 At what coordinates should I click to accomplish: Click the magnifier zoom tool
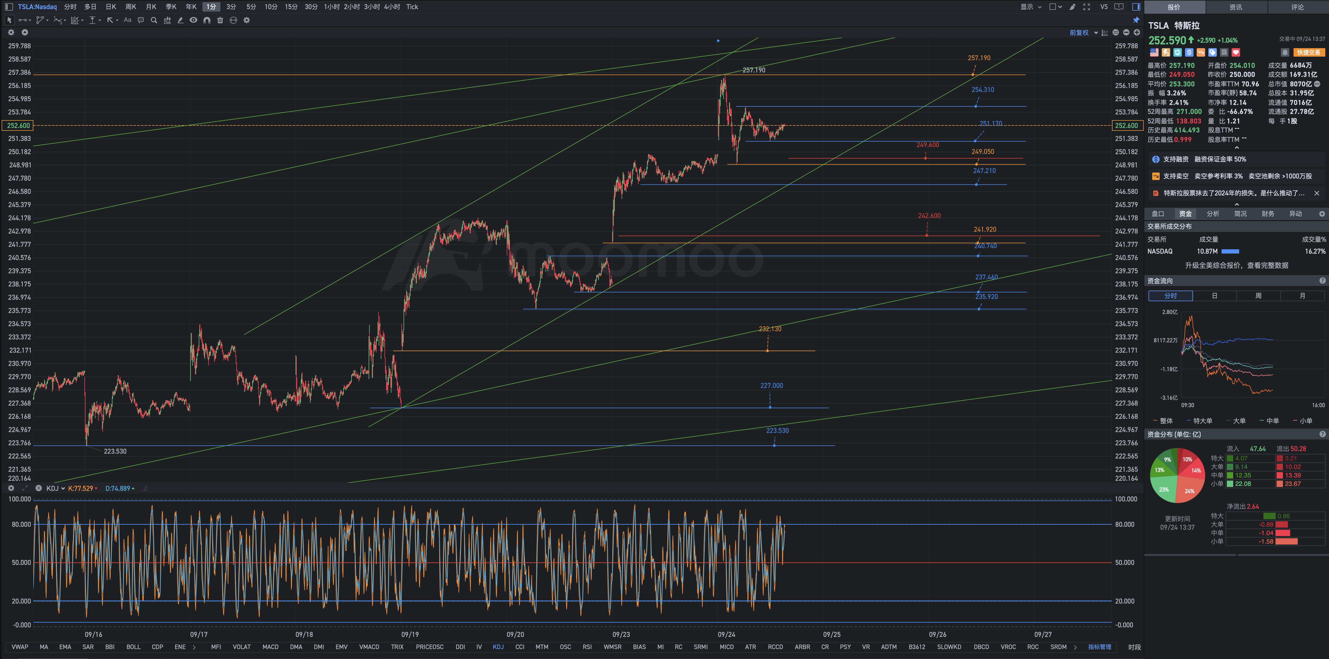pyautogui.click(x=154, y=20)
